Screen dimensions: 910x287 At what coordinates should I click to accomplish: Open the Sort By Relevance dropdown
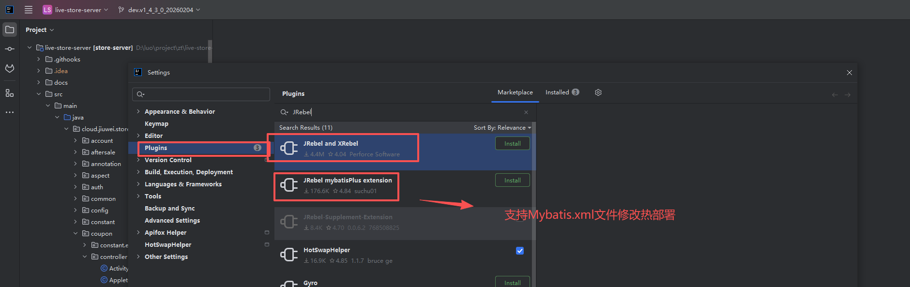click(502, 128)
